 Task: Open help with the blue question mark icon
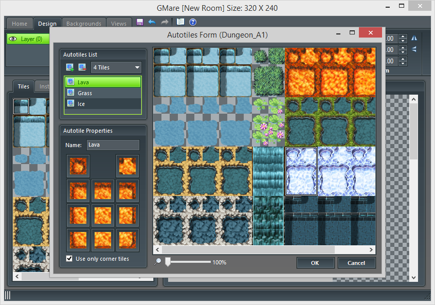tap(193, 22)
